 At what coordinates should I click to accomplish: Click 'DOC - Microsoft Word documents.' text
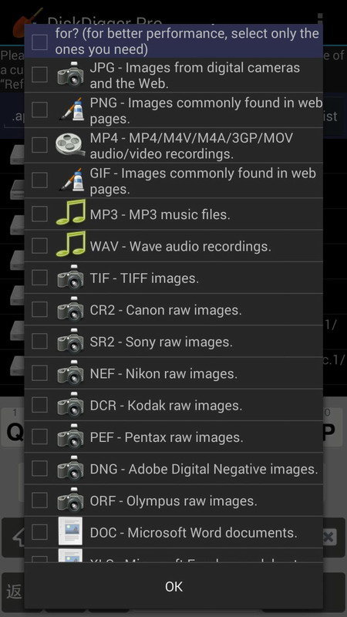click(x=194, y=533)
